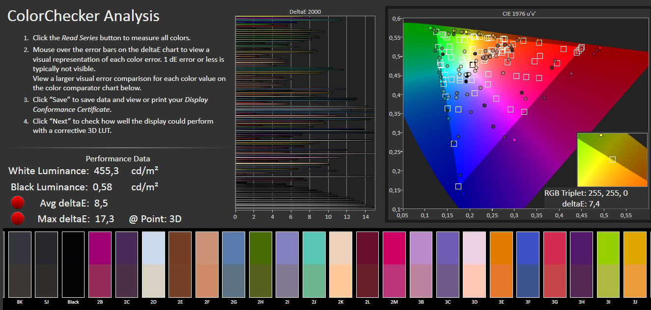The image size is (651, 310).
Task: Select the 8K dark gray color swatch
Action: (x=20, y=264)
